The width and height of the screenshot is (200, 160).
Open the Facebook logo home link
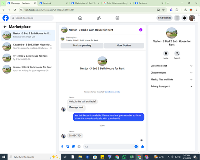point(6,18)
